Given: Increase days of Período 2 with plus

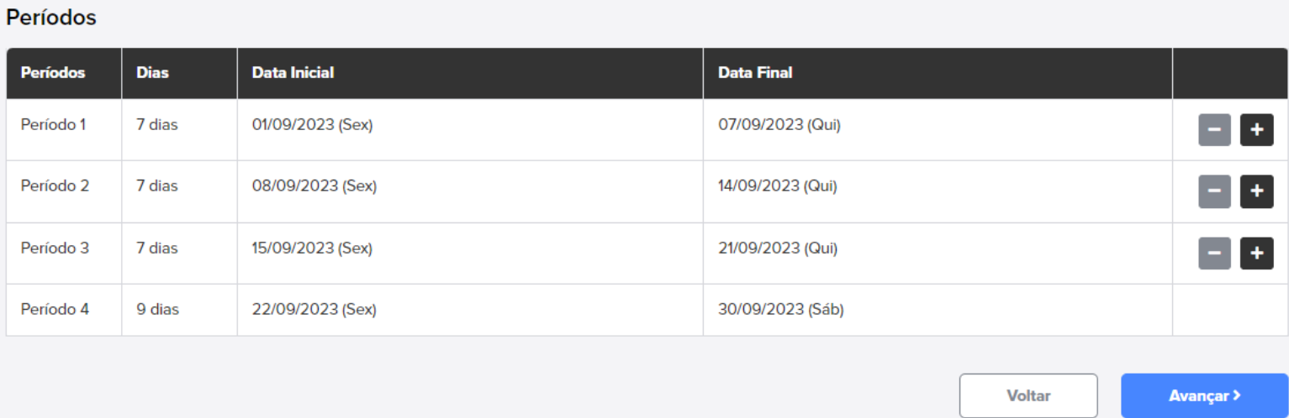Looking at the screenshot, I should tap(1257, 191).
